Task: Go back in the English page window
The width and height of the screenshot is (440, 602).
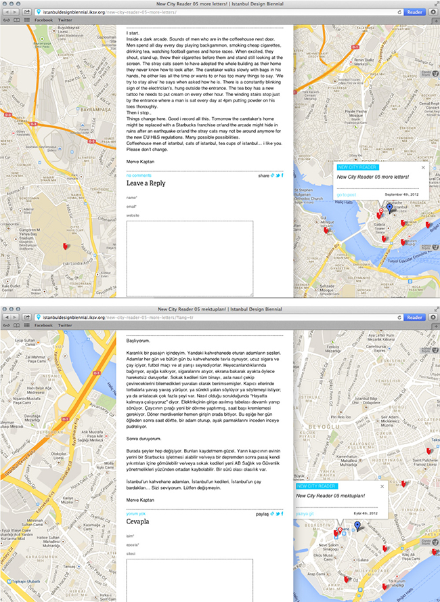Action: coord(7,12)
